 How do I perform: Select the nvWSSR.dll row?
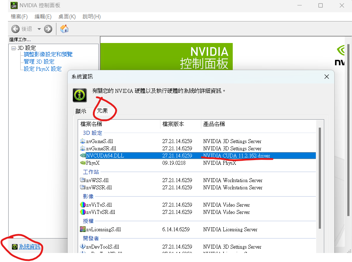pyautogui.click(x=198, y=188)
